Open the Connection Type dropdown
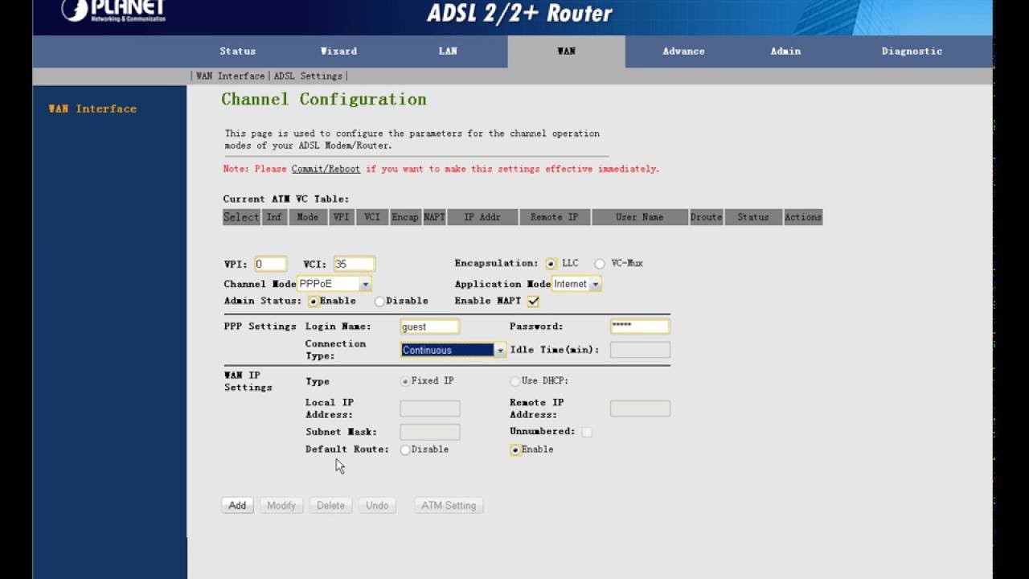The image size is (1029, 579). point(453,350)
